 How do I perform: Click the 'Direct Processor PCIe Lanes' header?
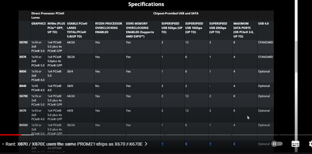point(48,15)
